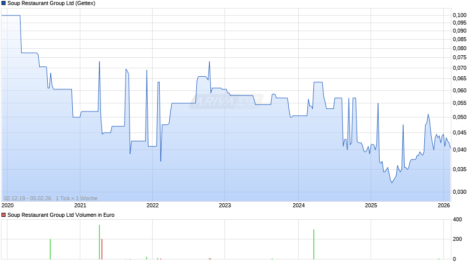Screen dimensions: 472x264
Task: Click the 400 volume axis value
Action: [457, 219]
